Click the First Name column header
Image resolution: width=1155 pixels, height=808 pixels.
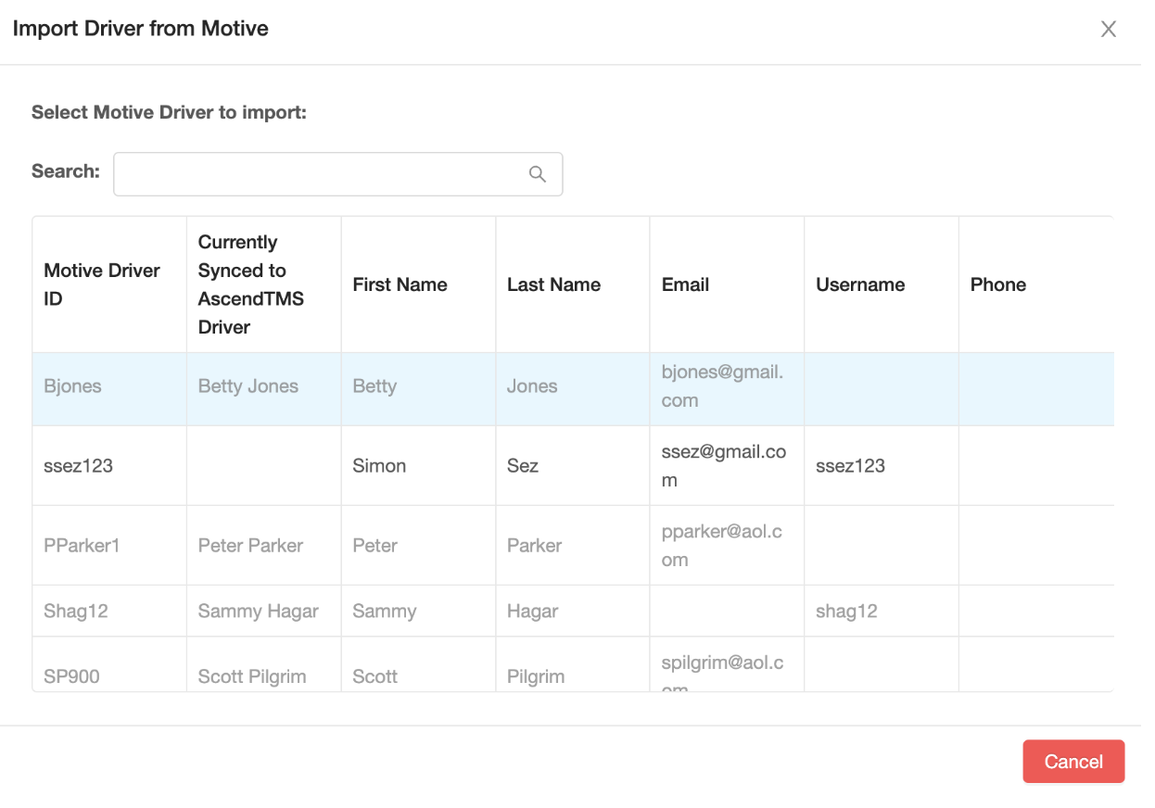[418, 284]
